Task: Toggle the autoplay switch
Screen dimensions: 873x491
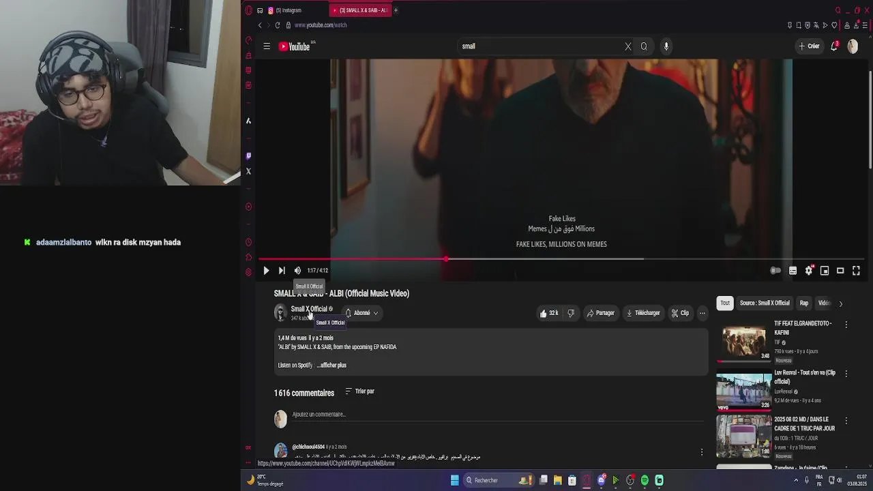Action: pyautogui.click(x=775, y=271)
